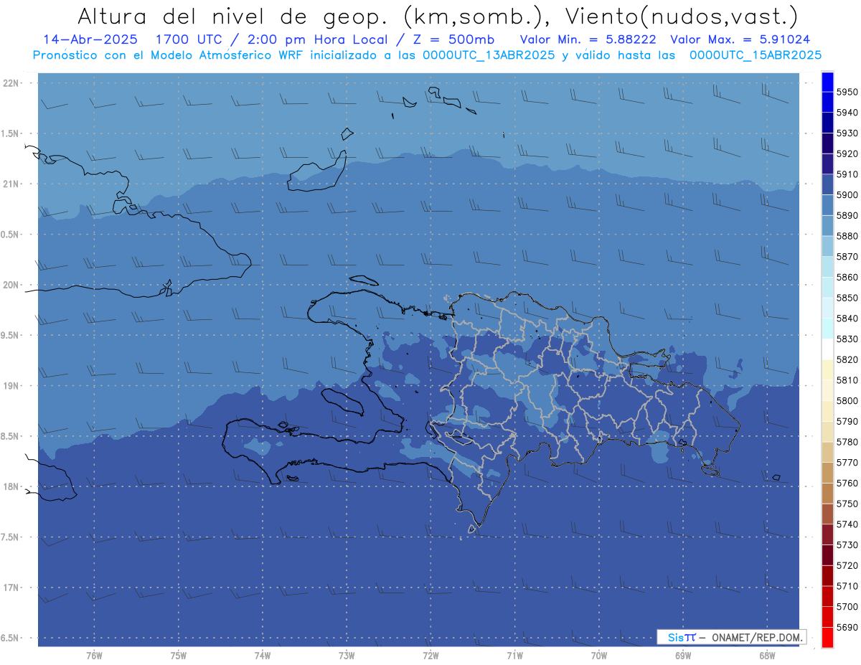Click 'Valor Max. = 5.91024' text
861x665 pixels.
[740, 39]
